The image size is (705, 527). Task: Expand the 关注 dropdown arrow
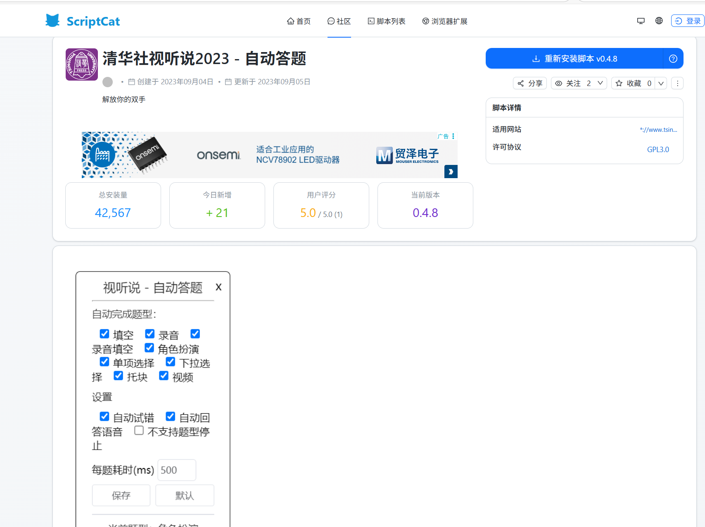(601, 83)
